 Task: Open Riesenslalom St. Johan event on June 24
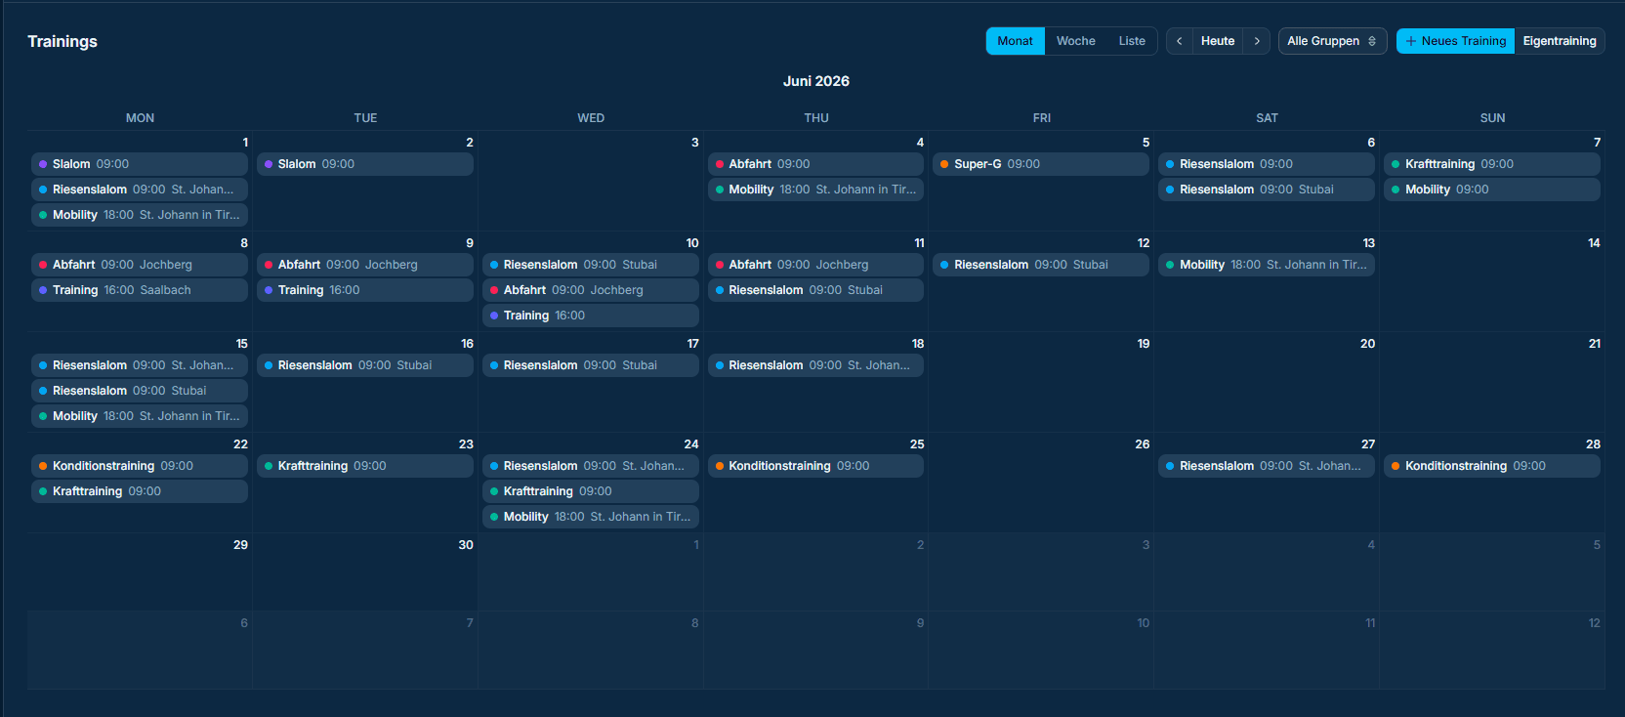click(x=591, y=466)
